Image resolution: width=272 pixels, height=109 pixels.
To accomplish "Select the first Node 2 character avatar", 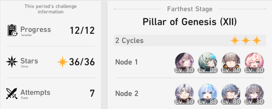I will 184,94.
